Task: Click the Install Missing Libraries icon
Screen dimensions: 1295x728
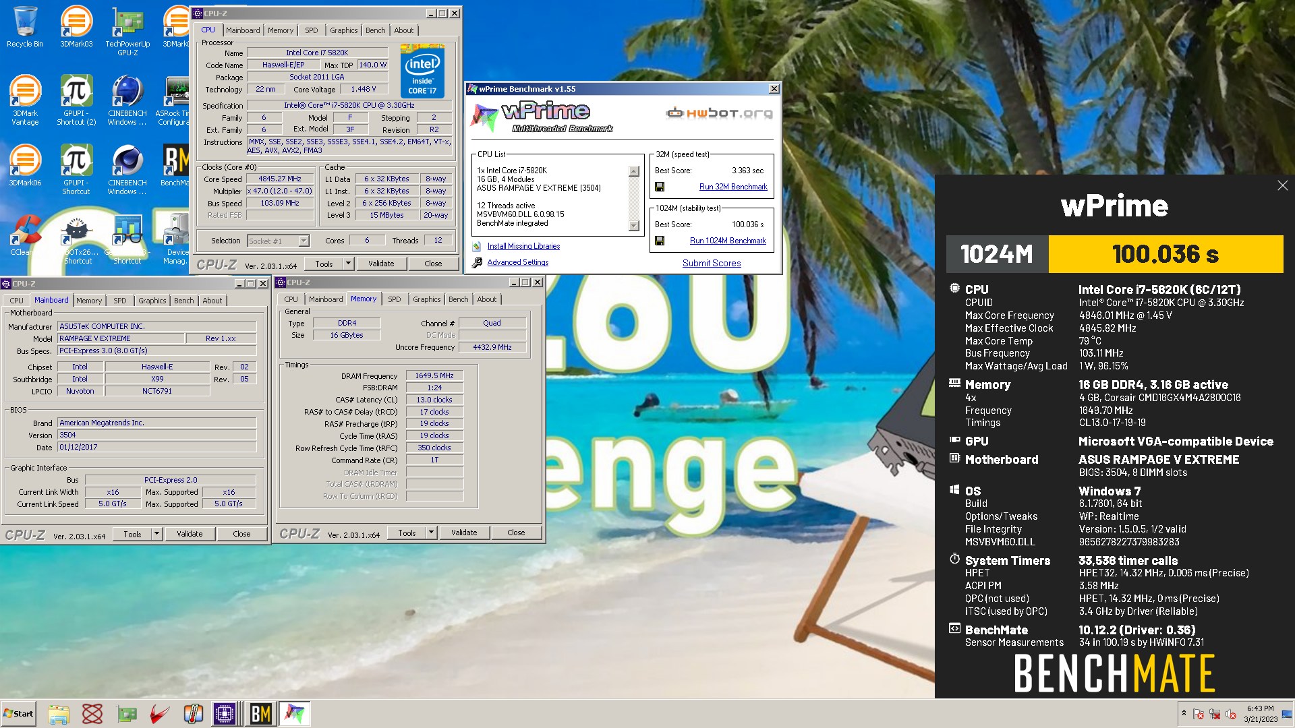Action: click(477, 246)
